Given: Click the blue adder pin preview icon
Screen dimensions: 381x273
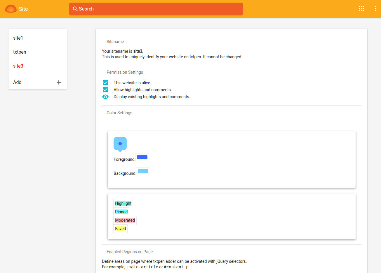Looking at the screenshot, I should point(120,144).
